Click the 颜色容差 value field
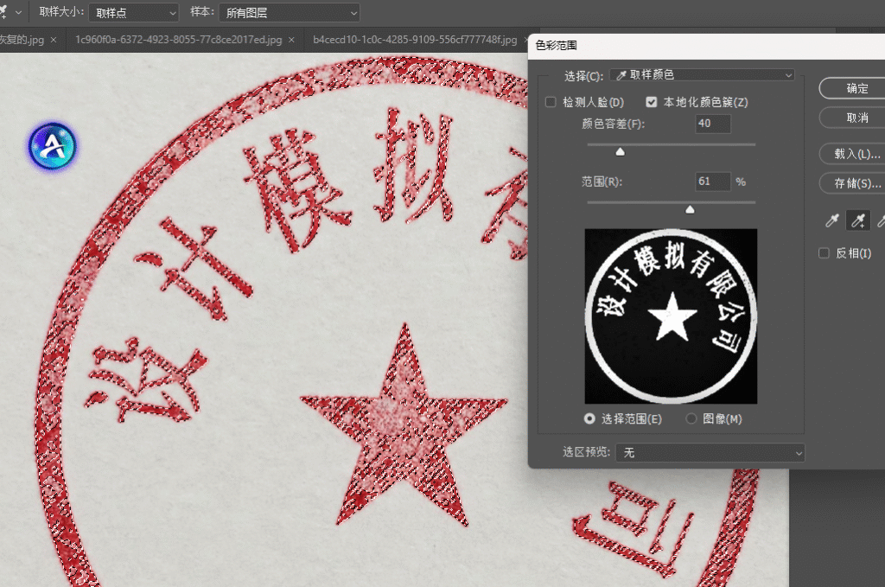The width and height of the screenshot is (885, 587). pyautogui.click(x=713, y=124)
